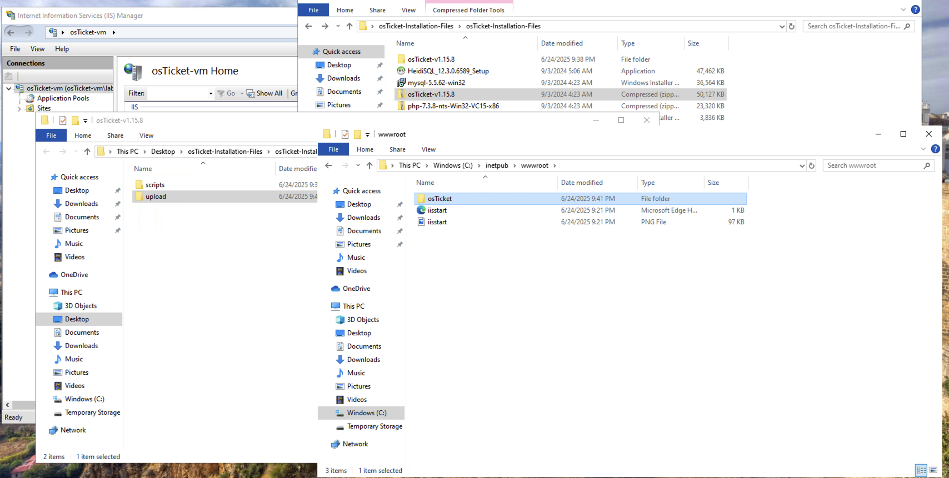Refresh the osTicket-Installation-Files window
The height and width of the screenshot is (478, 949).
[x=792, y=26]
